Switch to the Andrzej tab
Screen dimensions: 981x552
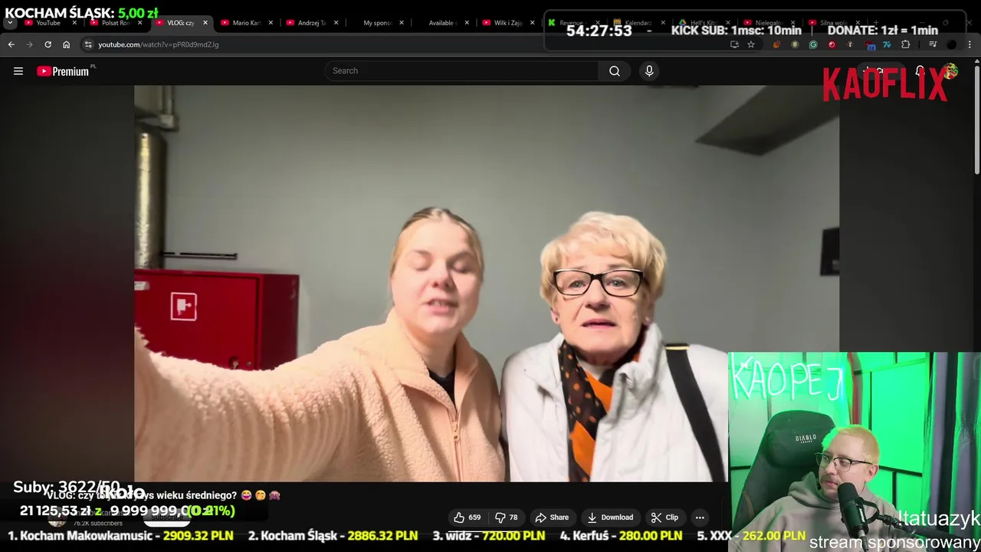pyautogui.click(x=311, y=23)
